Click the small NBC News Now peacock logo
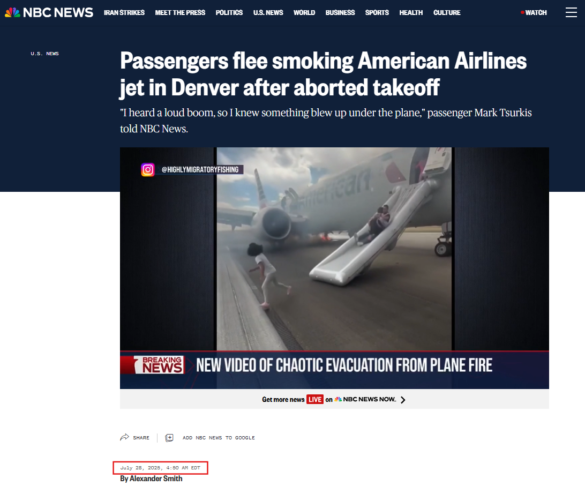This screenshot has width=585, height=486. coord(338,399)
